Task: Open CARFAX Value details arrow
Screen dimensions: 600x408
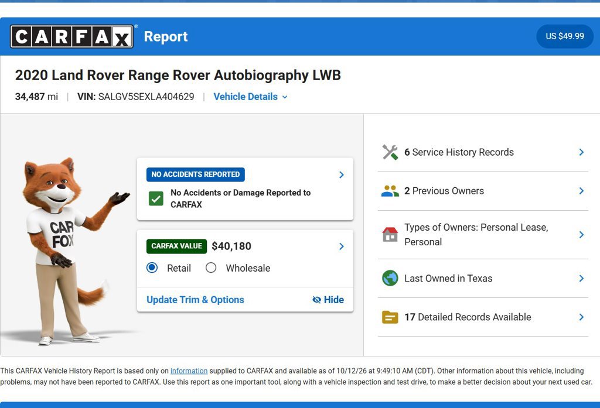Action: coord(342,246)
